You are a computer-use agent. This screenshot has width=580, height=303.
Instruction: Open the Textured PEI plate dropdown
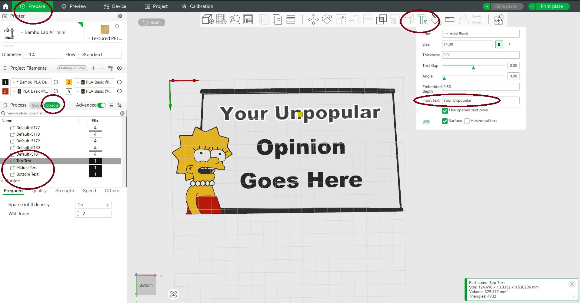click(x=105, y=38)
